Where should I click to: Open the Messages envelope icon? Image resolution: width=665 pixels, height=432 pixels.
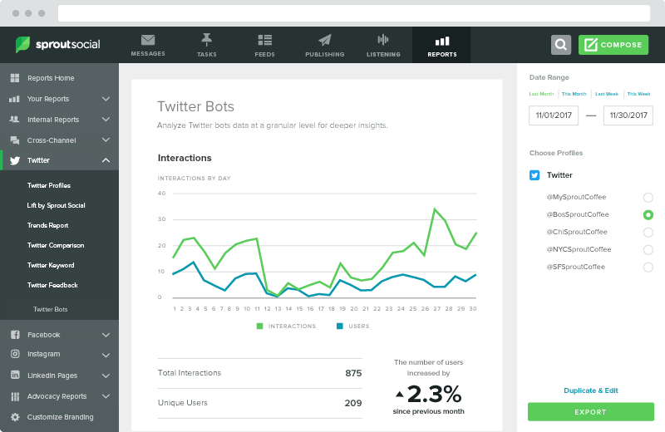click(148, 40)
